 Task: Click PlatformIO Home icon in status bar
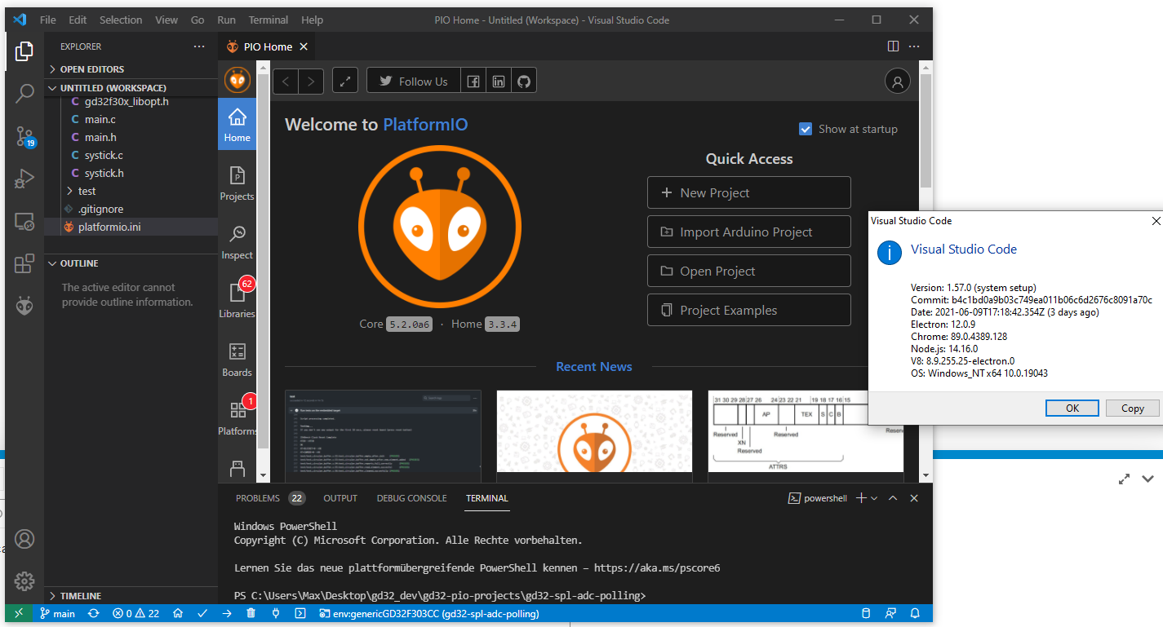[178, 613]
